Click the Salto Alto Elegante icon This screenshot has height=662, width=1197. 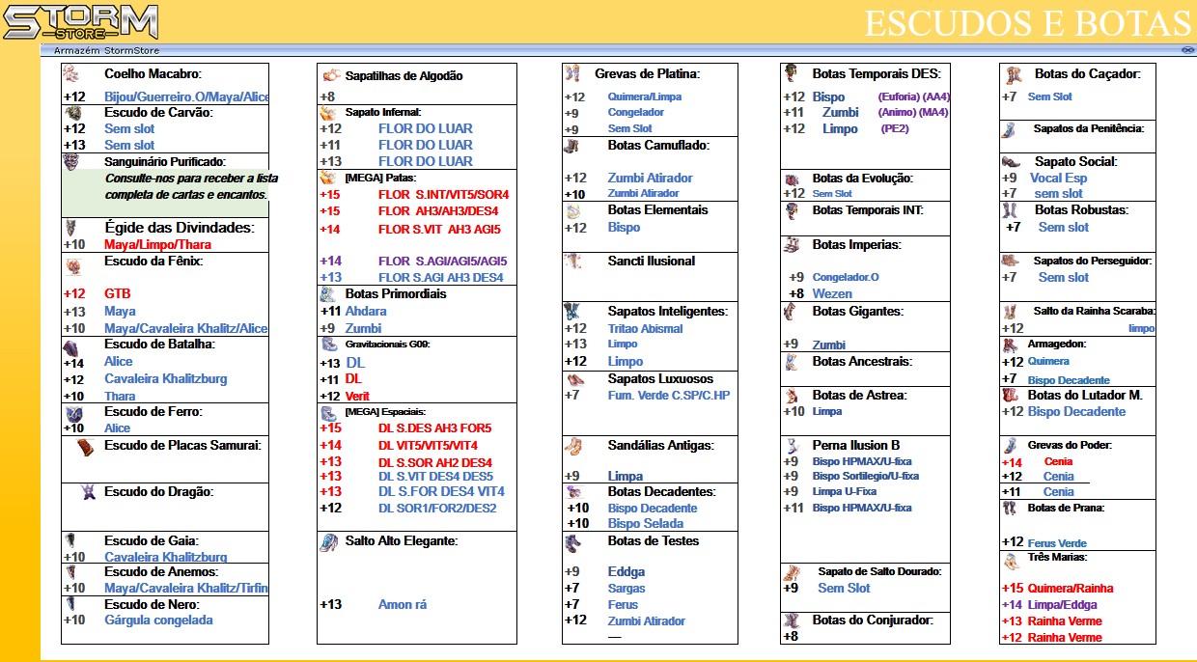click(x=328, y=542)
